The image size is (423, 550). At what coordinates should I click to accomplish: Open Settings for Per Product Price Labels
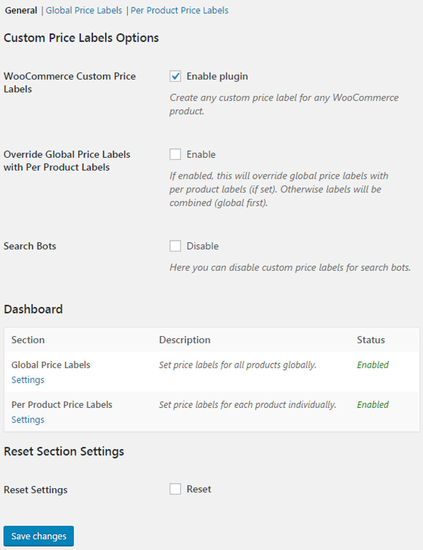[27, 419]
